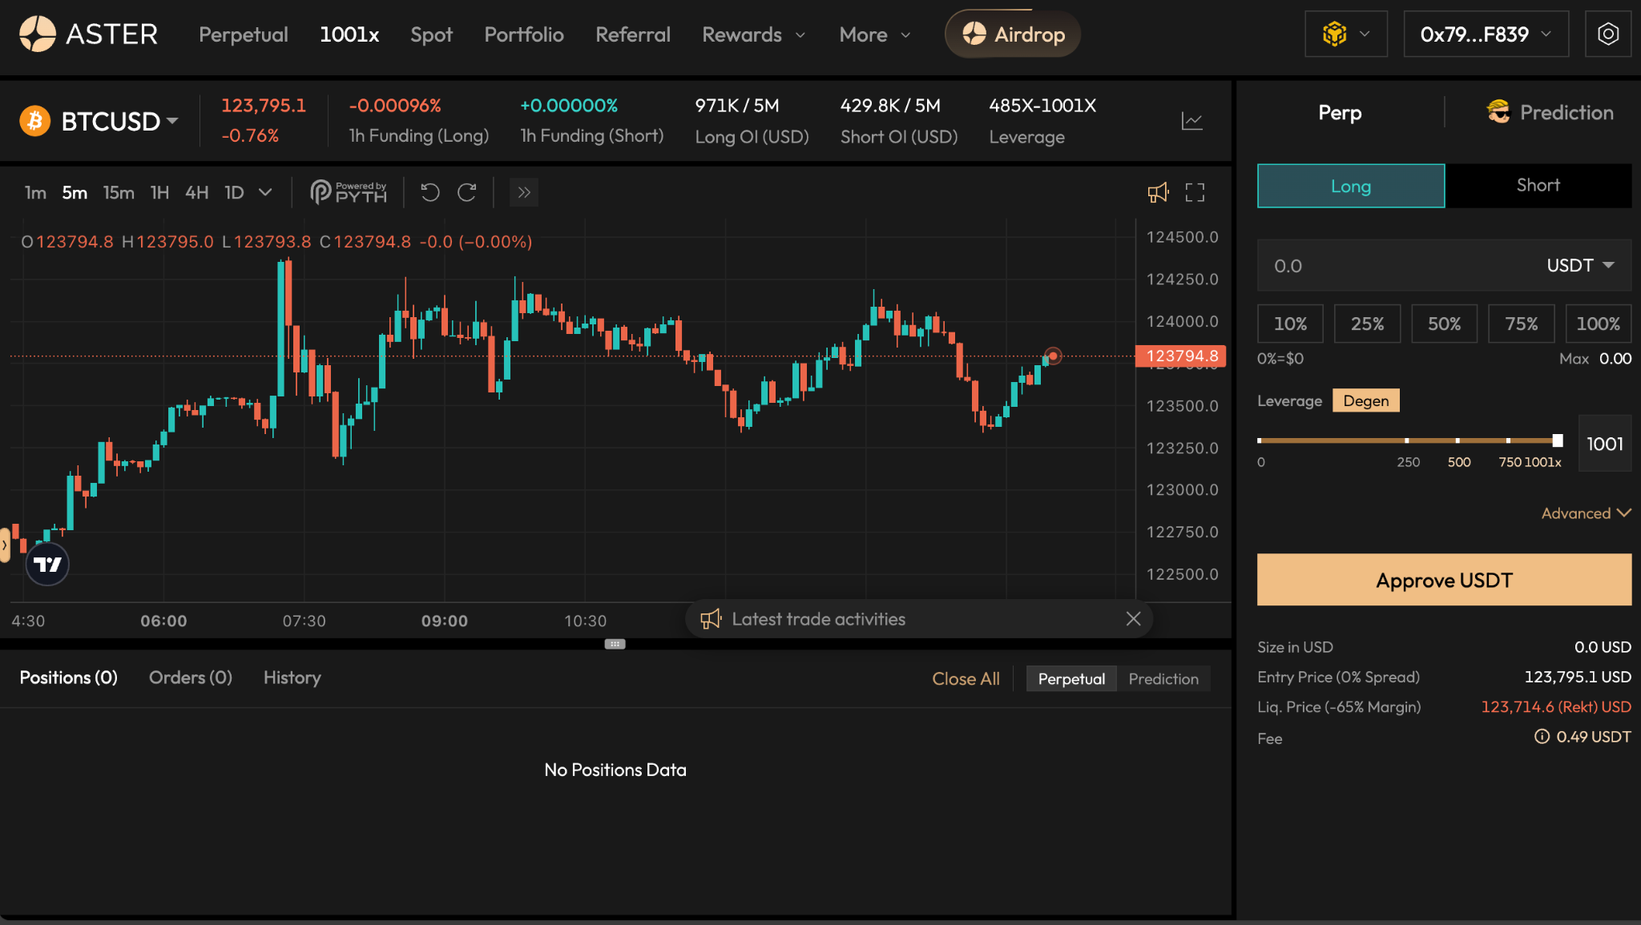Toggle positions view to Prediction
Viewport: 1641px width, 925px height.
pyautogui.click(x=1163, y=679)
